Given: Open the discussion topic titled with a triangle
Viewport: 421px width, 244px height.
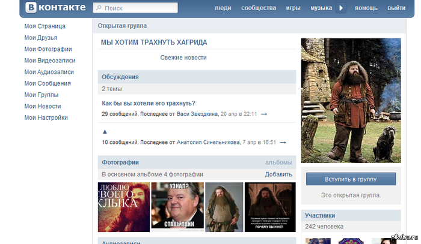Looking at the screenshot, I should point(105,132).
